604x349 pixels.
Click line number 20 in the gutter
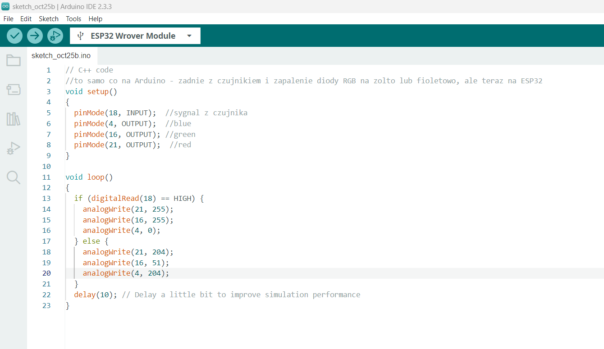(x=46, y=273)
